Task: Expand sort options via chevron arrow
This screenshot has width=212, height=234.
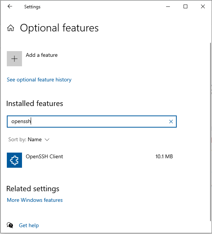Action: click(47, 140)
